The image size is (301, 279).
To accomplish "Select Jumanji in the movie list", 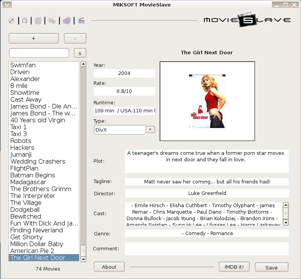I will [44, 155].
